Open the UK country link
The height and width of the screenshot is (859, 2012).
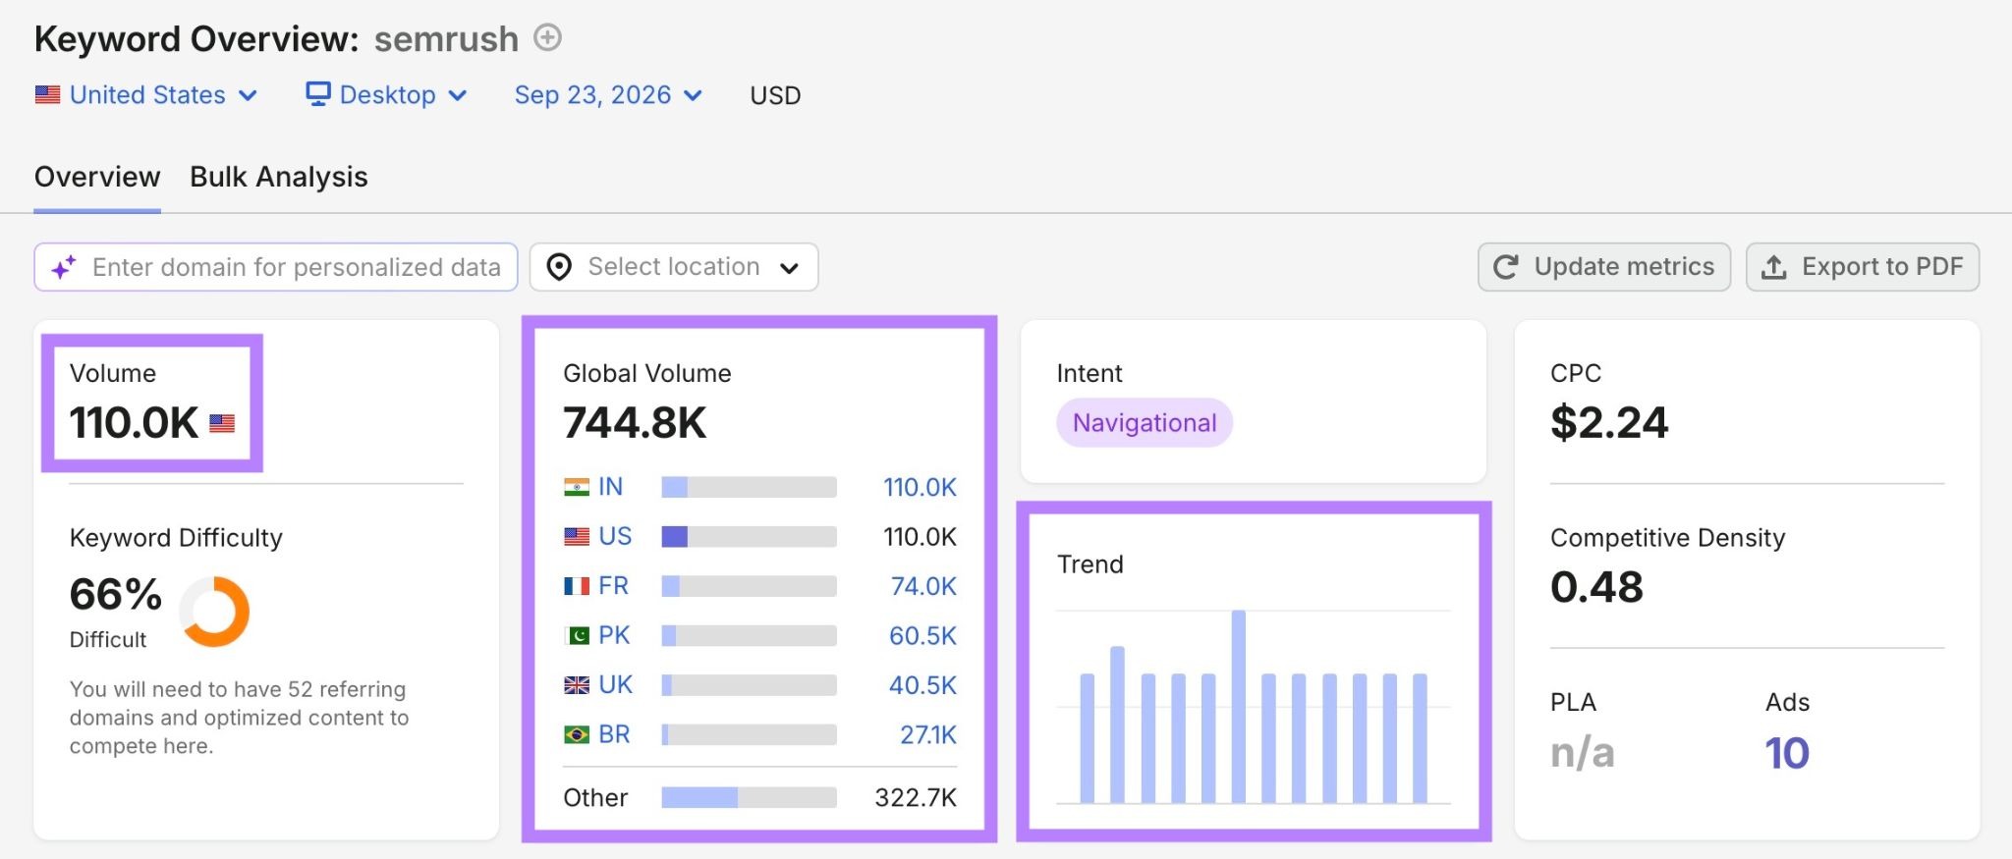pos(616,685)
